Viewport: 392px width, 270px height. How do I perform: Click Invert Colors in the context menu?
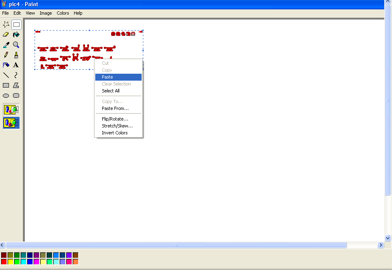tap(114, 132)
